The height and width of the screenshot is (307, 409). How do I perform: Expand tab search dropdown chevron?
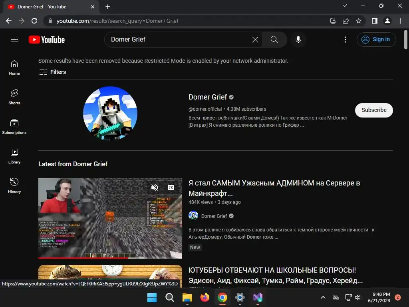pyautogui.click(x=345, y=6)
